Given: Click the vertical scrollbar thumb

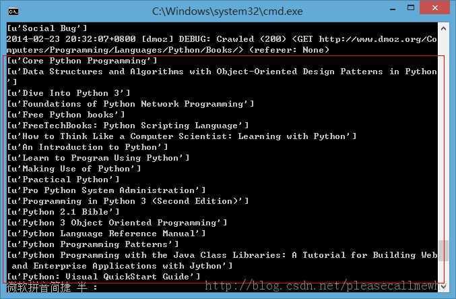Looking at the screenshot, I should pyautogui.click(x=443, y=250).
